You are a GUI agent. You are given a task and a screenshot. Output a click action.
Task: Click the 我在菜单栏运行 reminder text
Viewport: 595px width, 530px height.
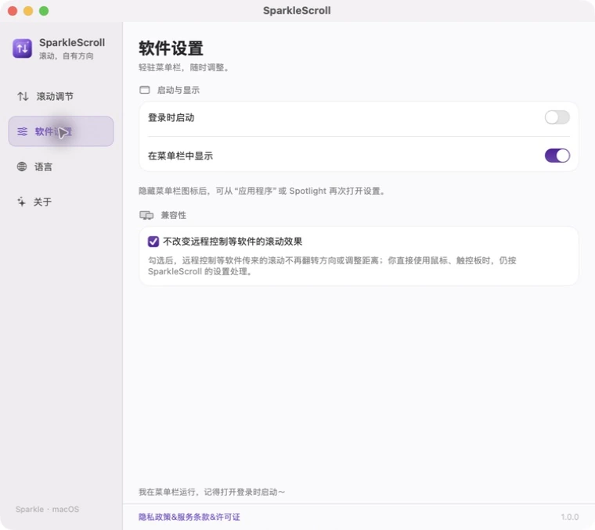(211, 492)
